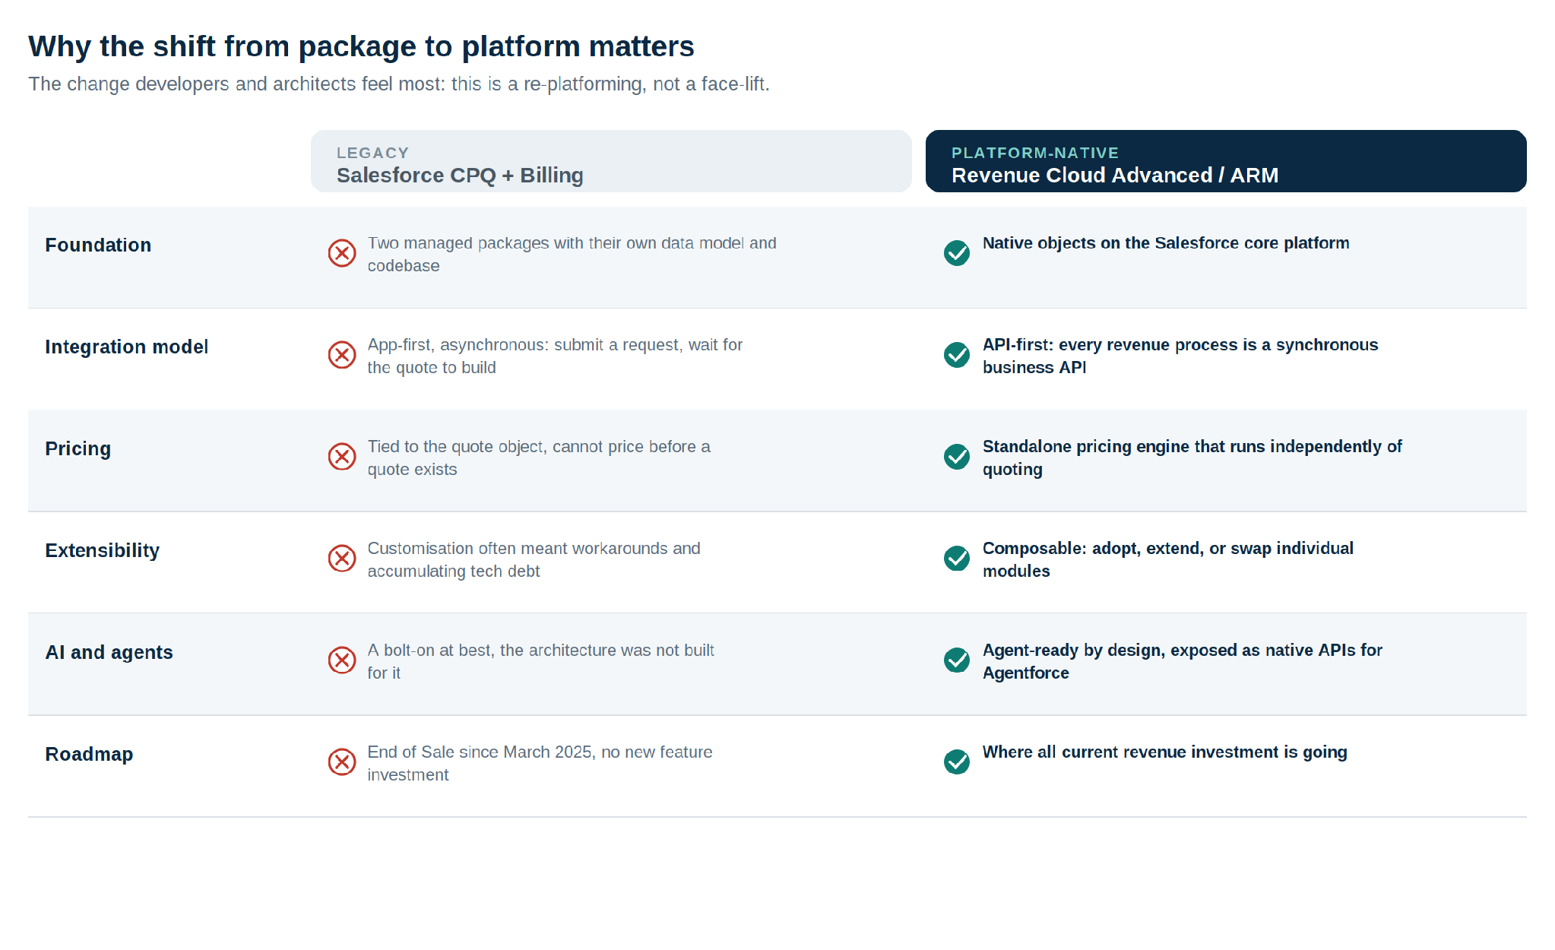Click the 'Extensibility' row label

click(103, 551)
